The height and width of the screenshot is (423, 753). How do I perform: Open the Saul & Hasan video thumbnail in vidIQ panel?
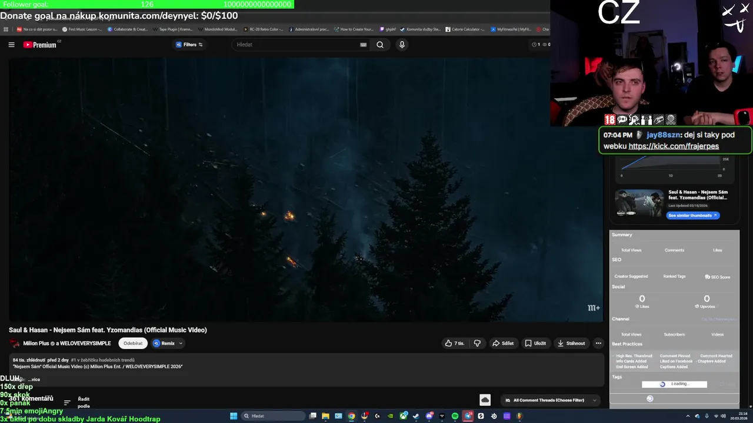(639, 204)
